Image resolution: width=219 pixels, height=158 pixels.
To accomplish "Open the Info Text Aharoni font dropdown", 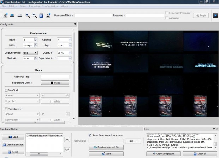I will pyautogui.click(x=22, y=95).
